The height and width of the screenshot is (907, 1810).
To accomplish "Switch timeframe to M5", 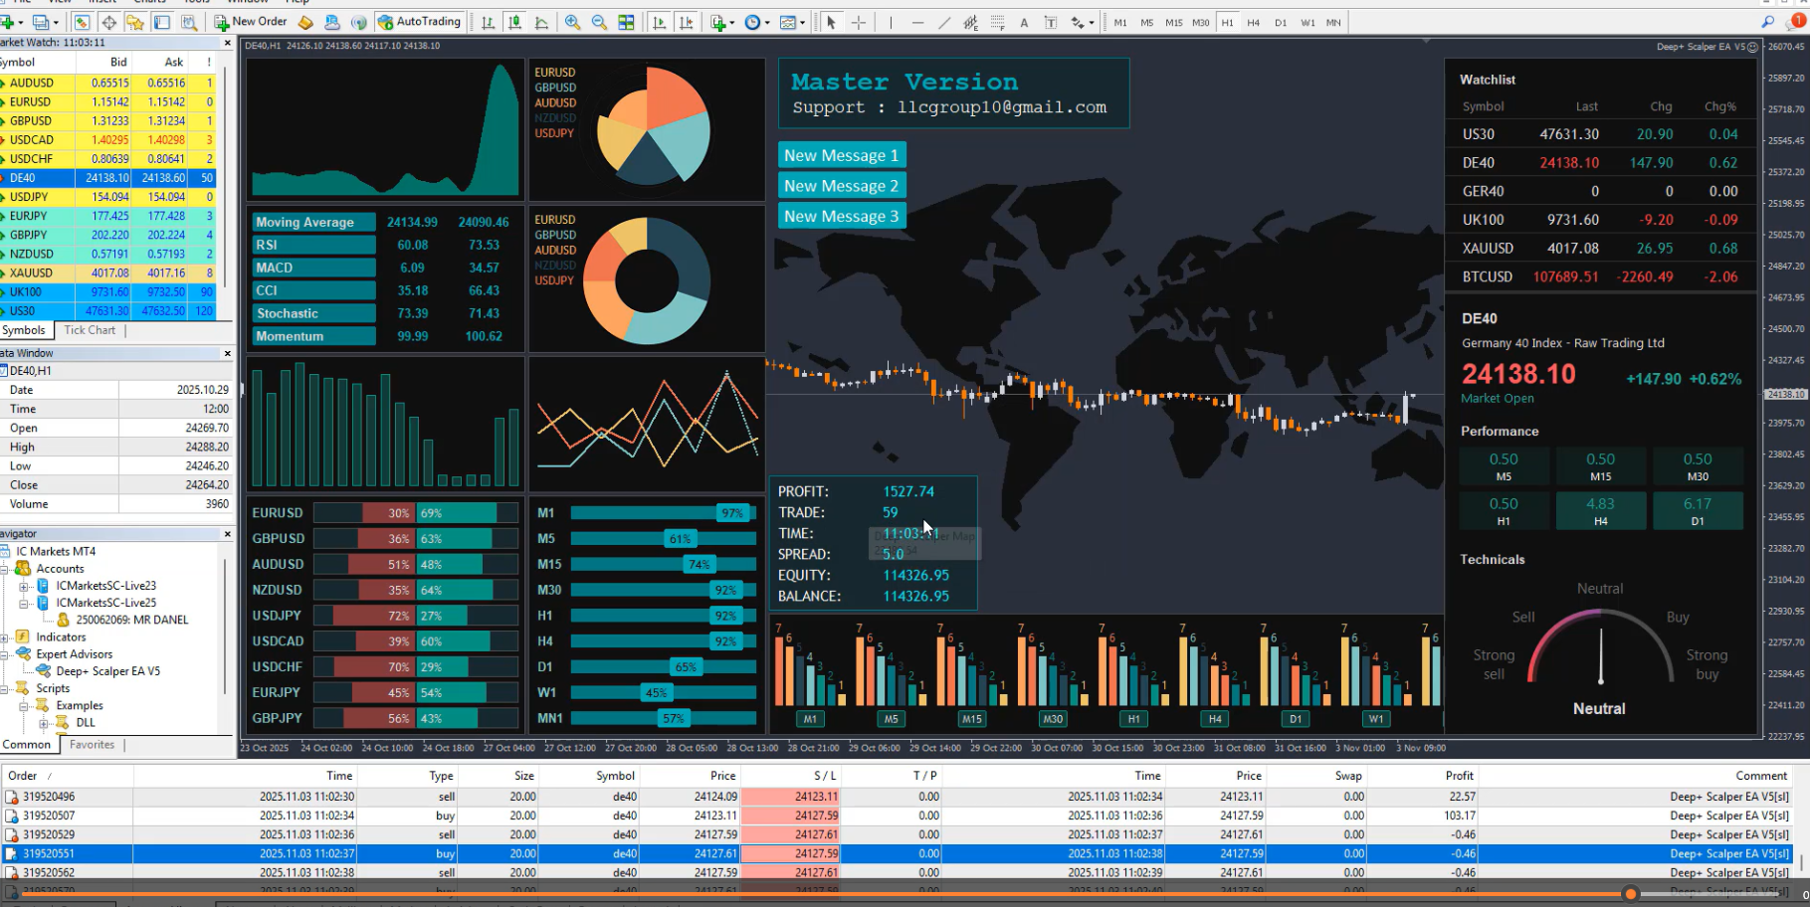I will (1147, 22).
